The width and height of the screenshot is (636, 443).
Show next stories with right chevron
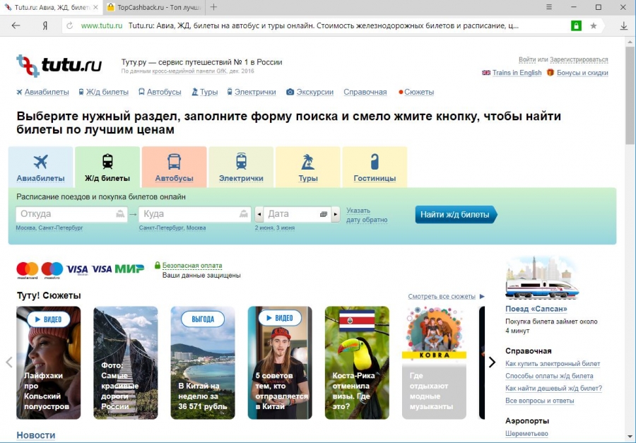point(492,362)
